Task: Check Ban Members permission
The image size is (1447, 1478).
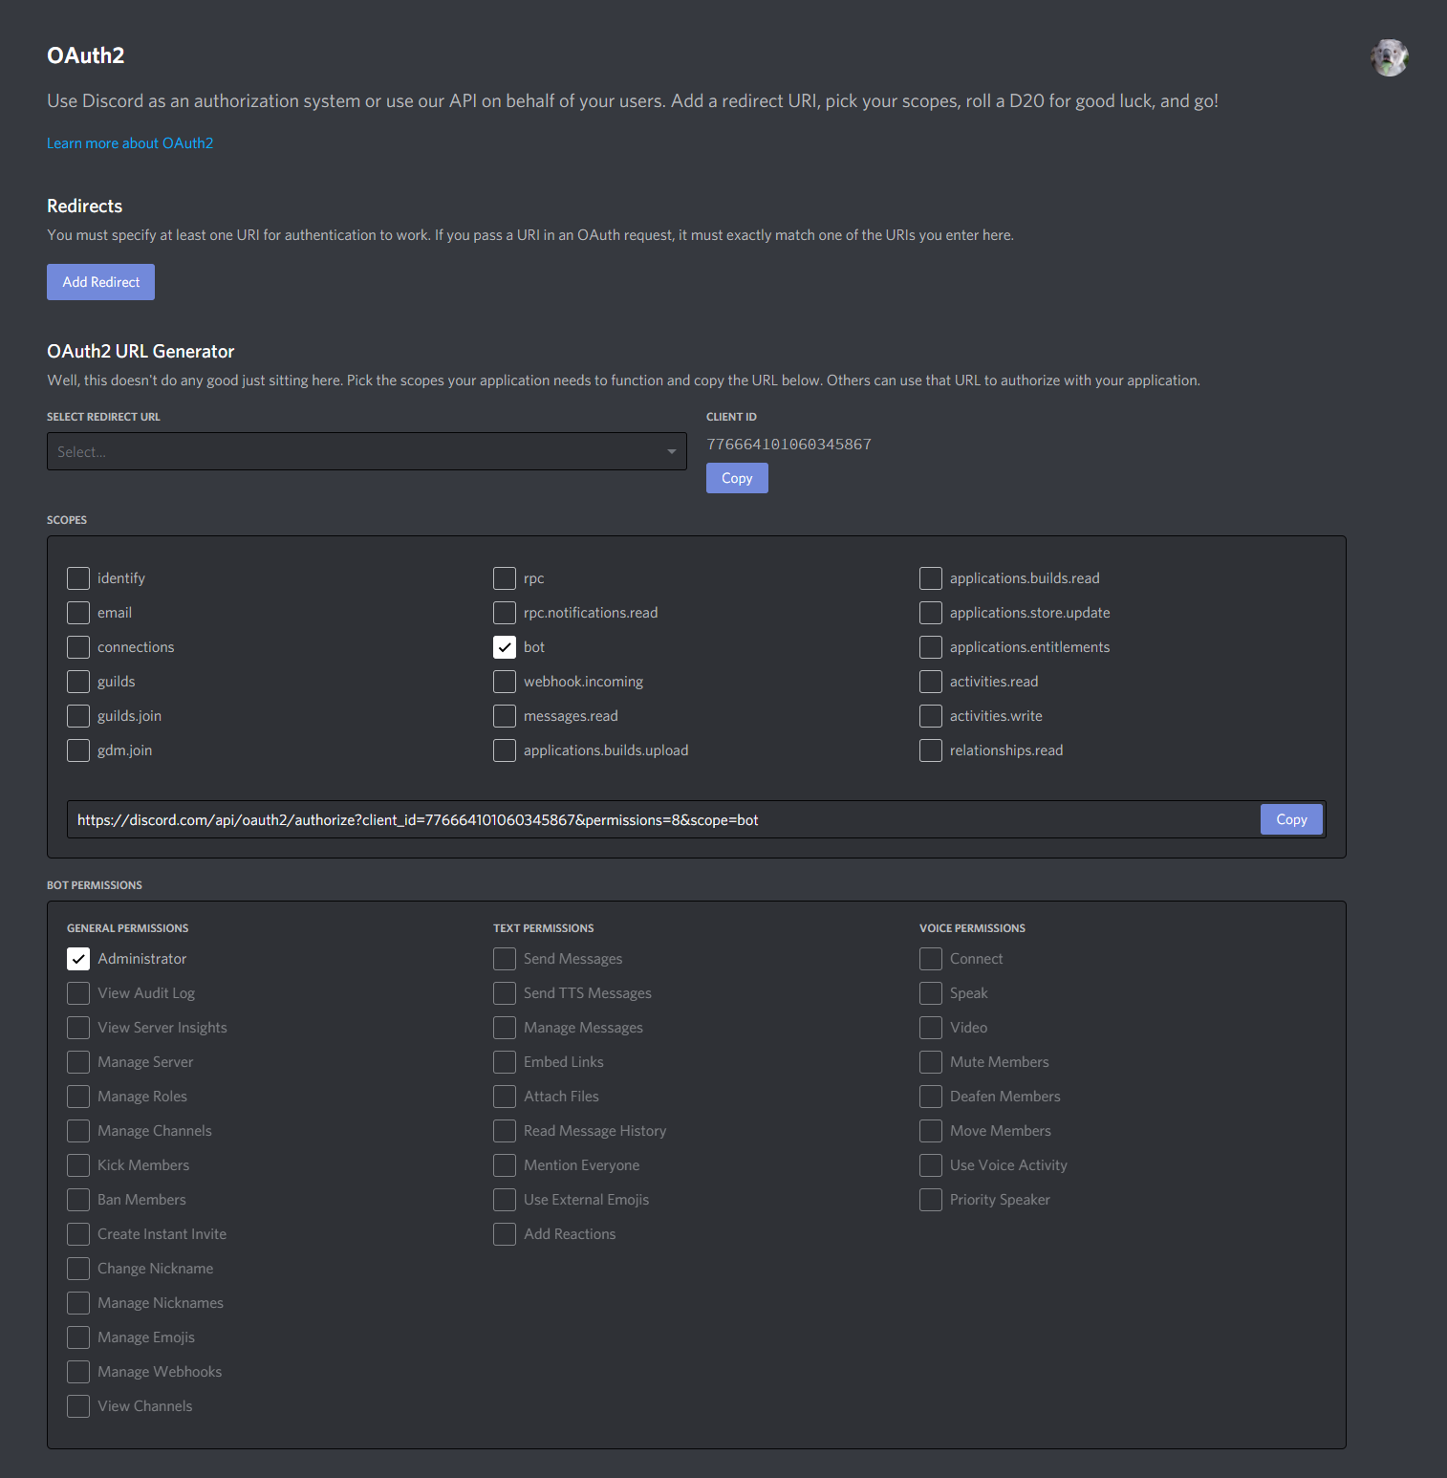Action: [78, 1200]
